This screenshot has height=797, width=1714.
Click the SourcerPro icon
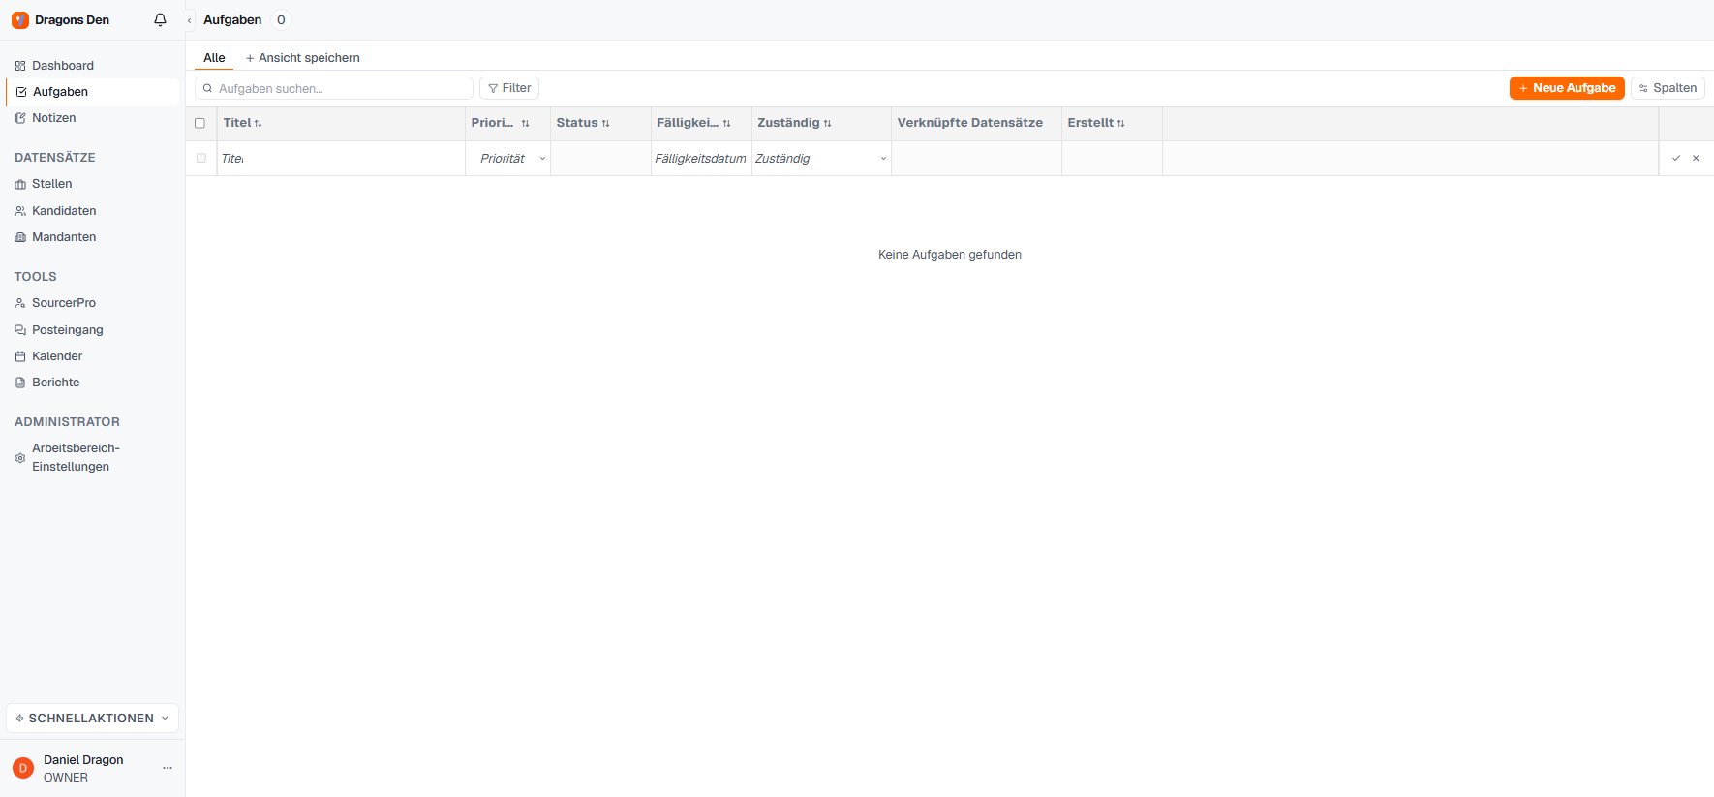(20, 303)
